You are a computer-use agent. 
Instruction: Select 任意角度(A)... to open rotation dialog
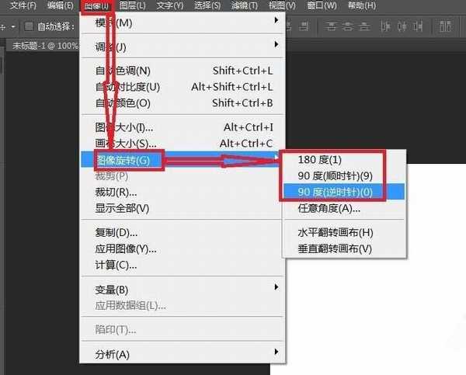[329, 208]
